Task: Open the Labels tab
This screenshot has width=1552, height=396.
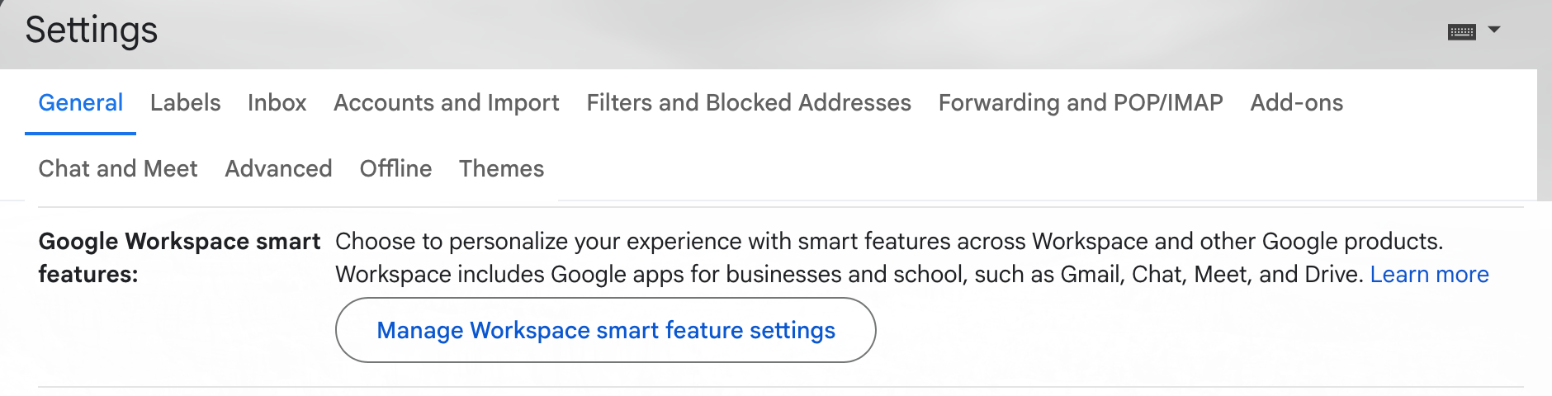Action: click(x=185, y=102)
